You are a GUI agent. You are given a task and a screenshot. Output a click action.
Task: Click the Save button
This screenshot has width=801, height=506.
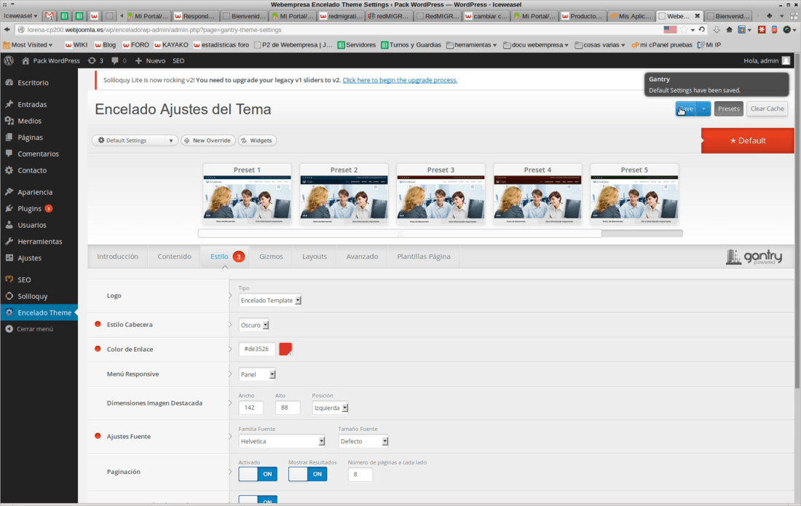point(687,108)
